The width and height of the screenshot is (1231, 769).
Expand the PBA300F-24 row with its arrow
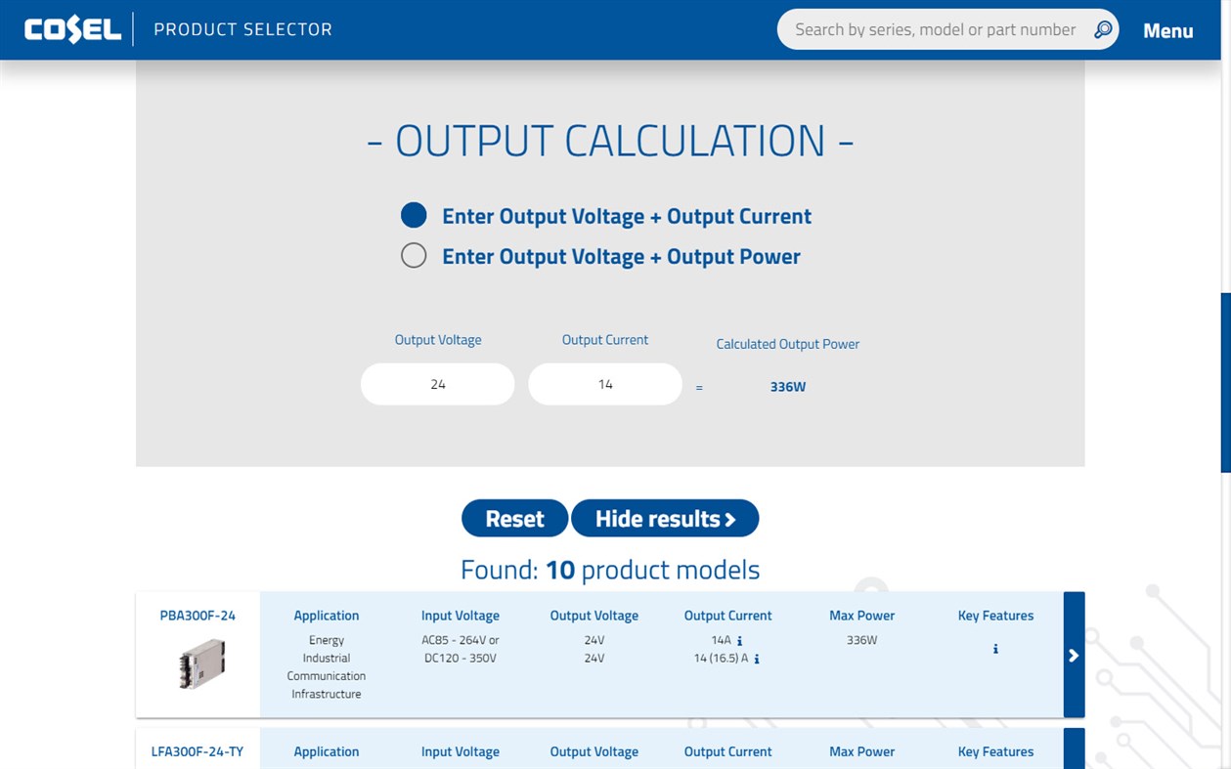click(x=1073, y=655)
